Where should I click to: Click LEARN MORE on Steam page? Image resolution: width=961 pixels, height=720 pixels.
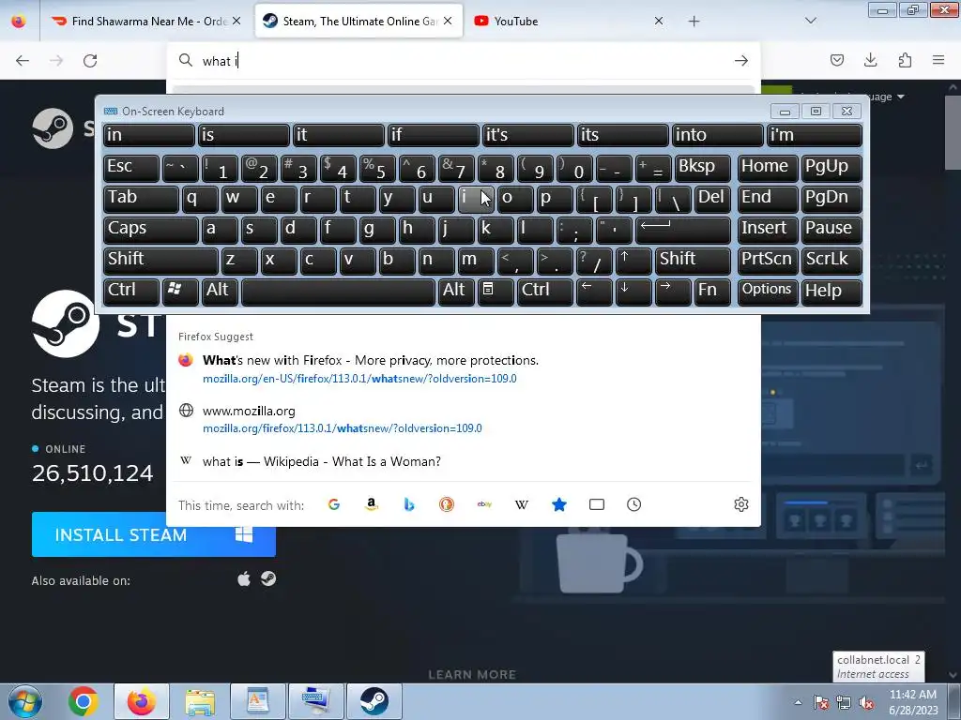[x=472, y=675]
